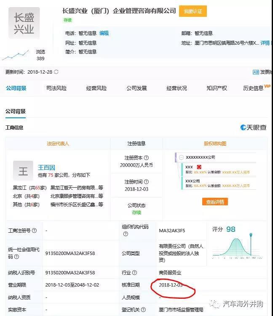The image size is (273, 316).
Task: Click the help icon next to 行业
Action: (134, 273)
